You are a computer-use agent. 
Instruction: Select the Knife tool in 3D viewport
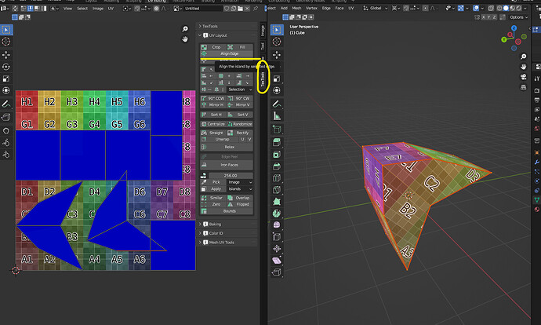click(x=277, y=190)
